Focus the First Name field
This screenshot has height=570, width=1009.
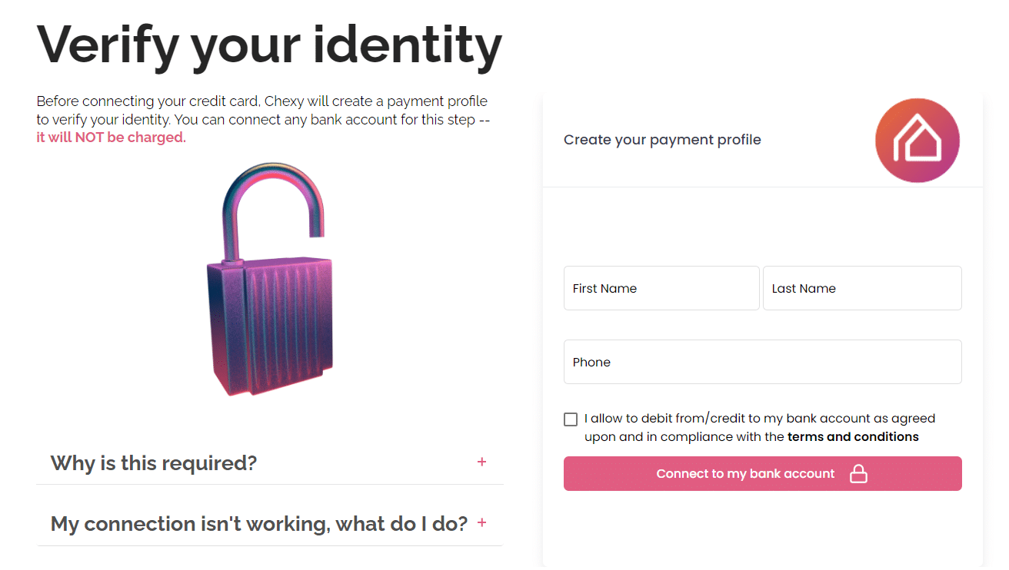click(x=661, y=289)
